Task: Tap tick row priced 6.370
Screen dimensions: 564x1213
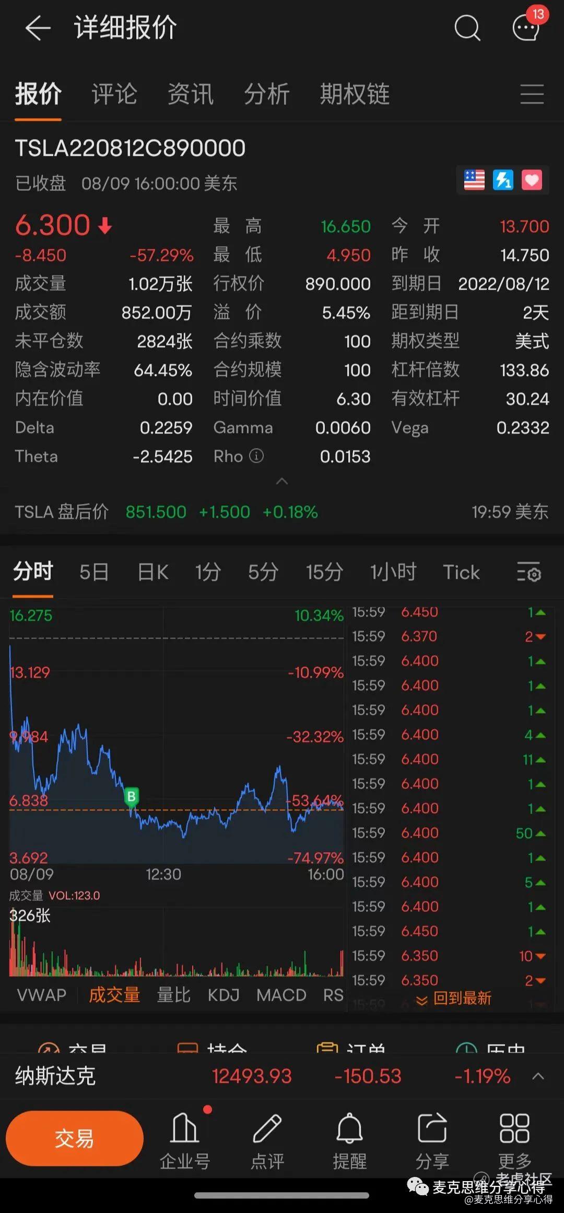Action: pyautogui.click(x=449, y=636)
